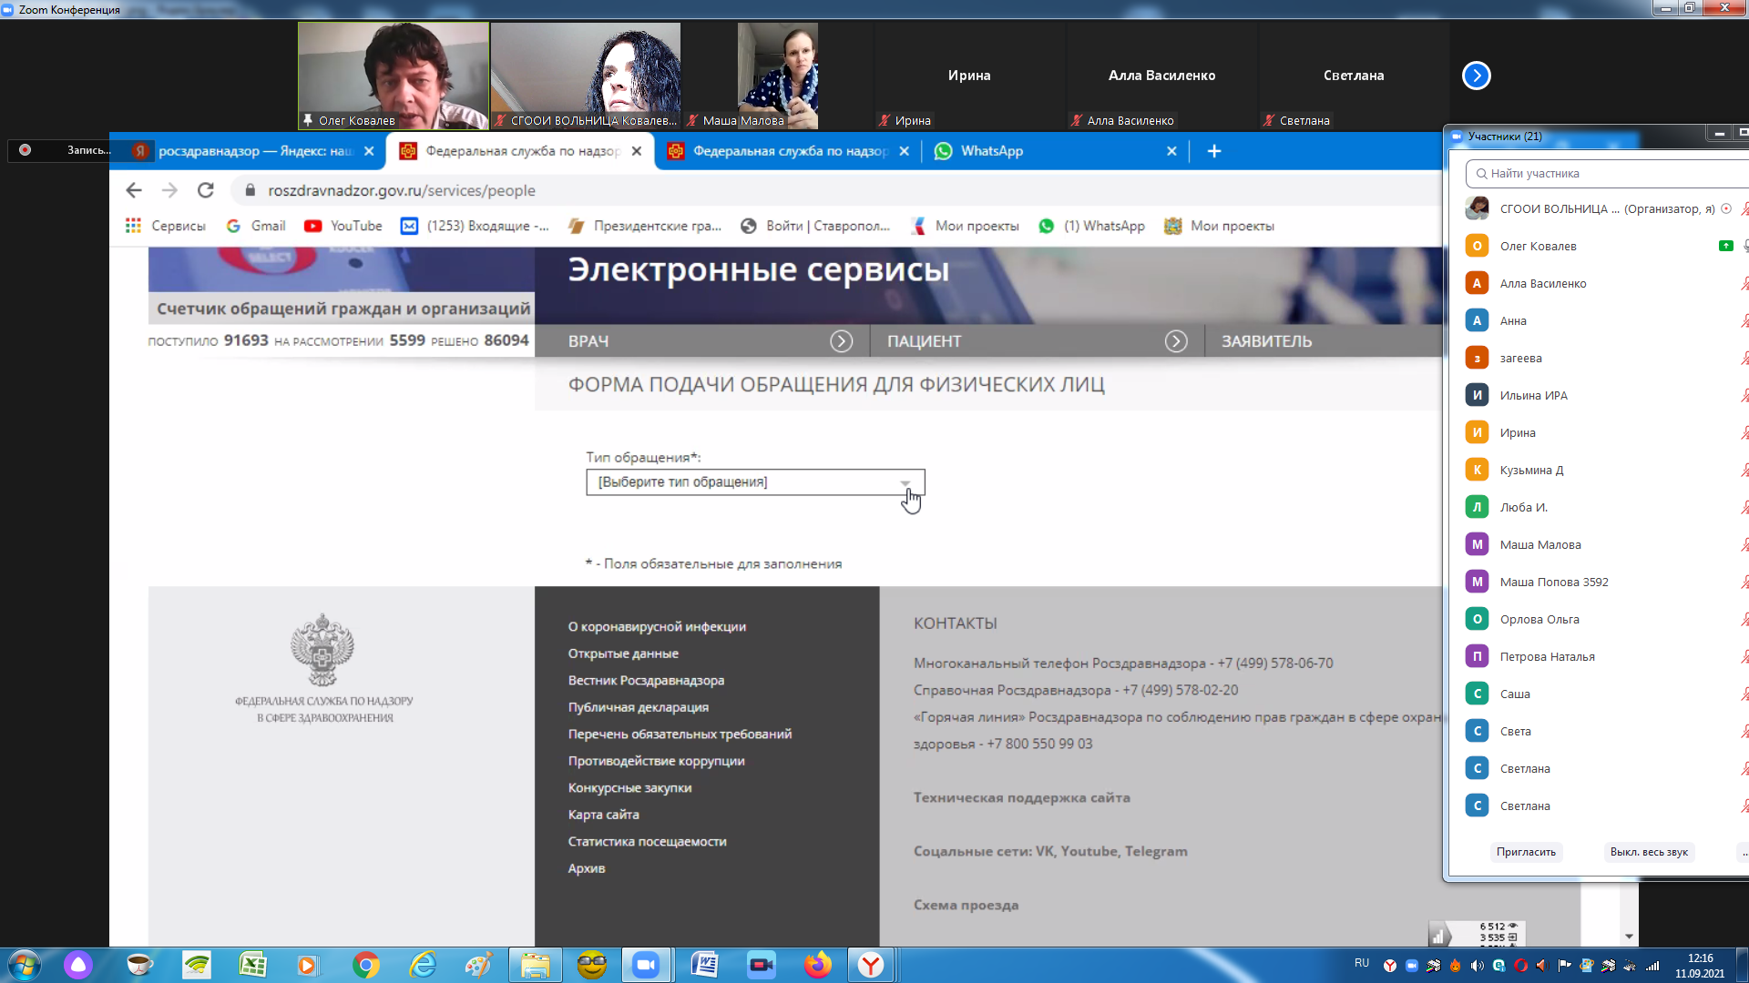Screen dimensions: 1749x983
Task: Open Windows Start menu
Action: [x=25, y=965]
